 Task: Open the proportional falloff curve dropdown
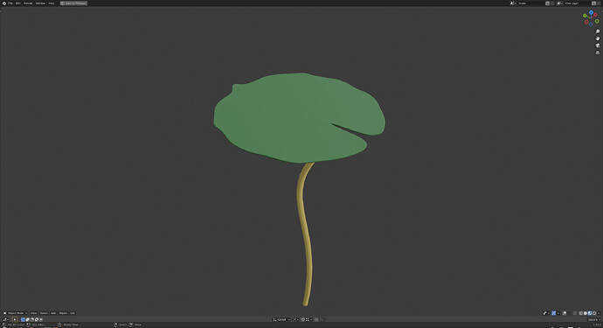tap(322, 319)
